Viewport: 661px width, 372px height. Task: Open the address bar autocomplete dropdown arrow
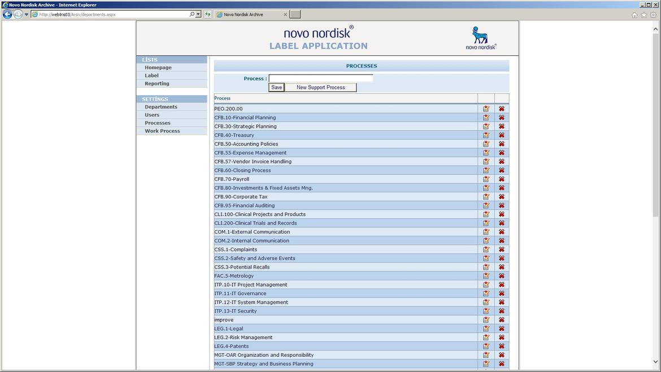pos(198,14)
